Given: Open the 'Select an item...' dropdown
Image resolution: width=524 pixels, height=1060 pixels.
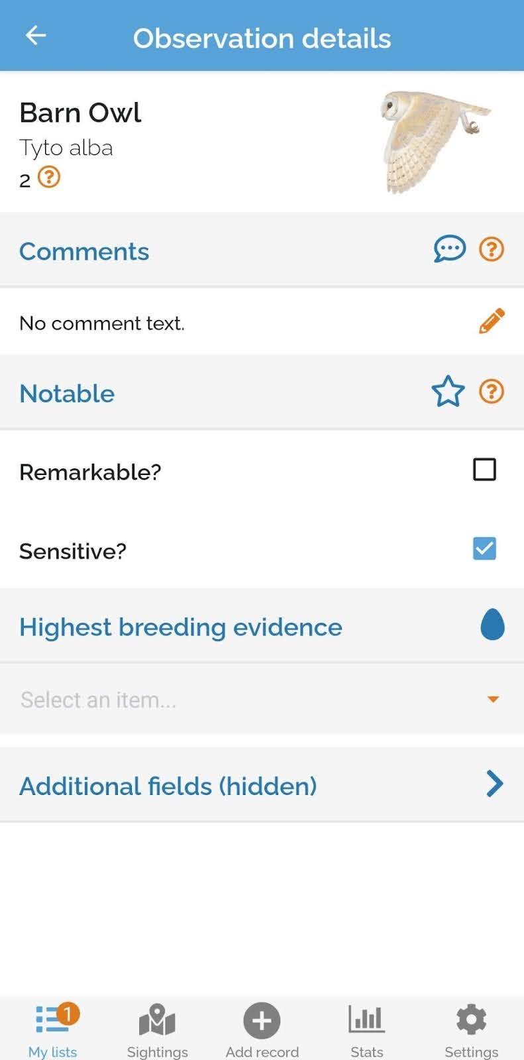Looking at the screenshot, I should (x=252, y=700).
